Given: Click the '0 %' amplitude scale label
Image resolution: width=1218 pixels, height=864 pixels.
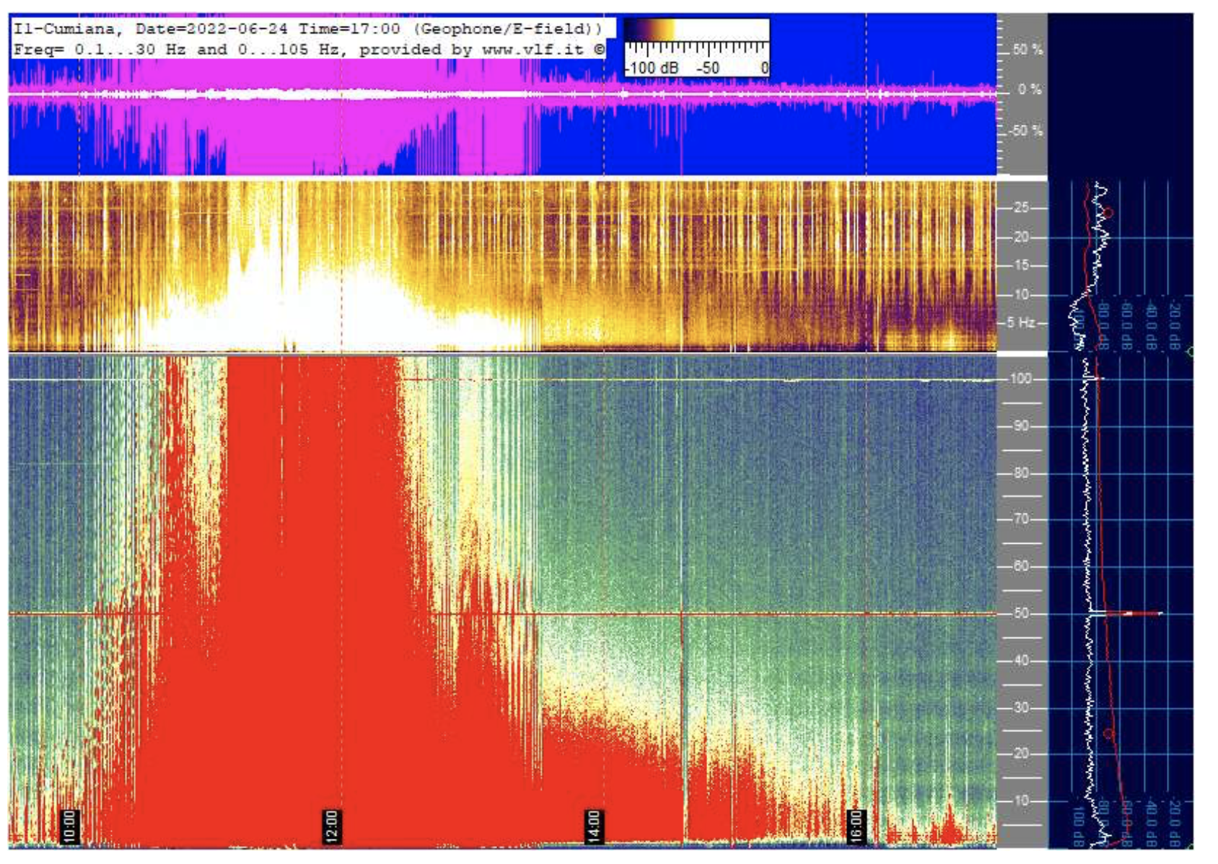Looking at the screenshot, I should pyautogui.click(x=1030, y=90).
